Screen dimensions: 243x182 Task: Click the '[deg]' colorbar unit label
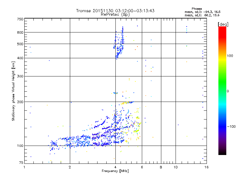tap(223, 24)
